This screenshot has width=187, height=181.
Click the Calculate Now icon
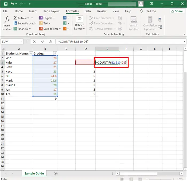(x=160, y=20)
